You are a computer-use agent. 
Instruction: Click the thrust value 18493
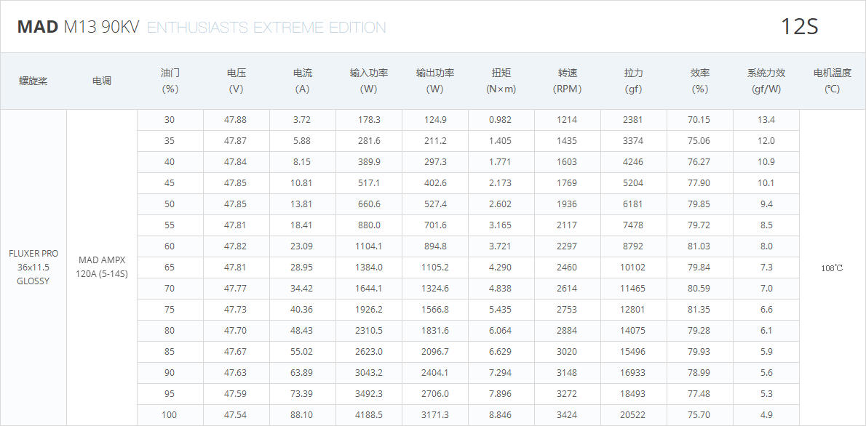[x=633, y=393]
